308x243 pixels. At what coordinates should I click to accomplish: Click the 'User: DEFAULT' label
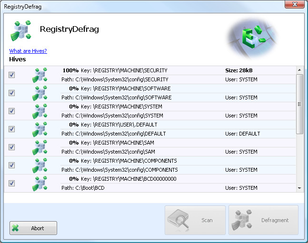click(243, 134)
